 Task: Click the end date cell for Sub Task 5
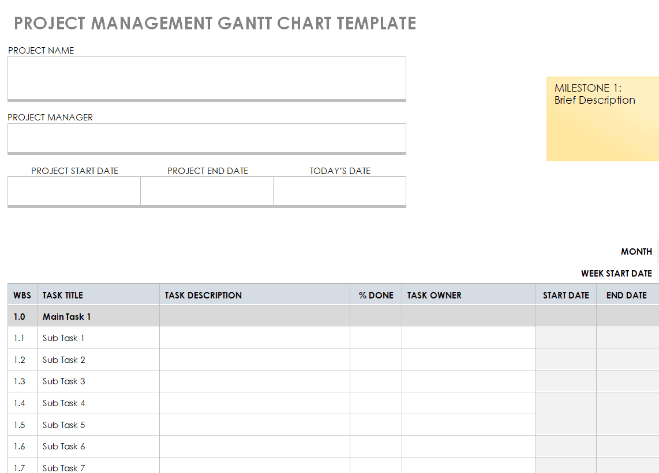(x=627, y=425)
